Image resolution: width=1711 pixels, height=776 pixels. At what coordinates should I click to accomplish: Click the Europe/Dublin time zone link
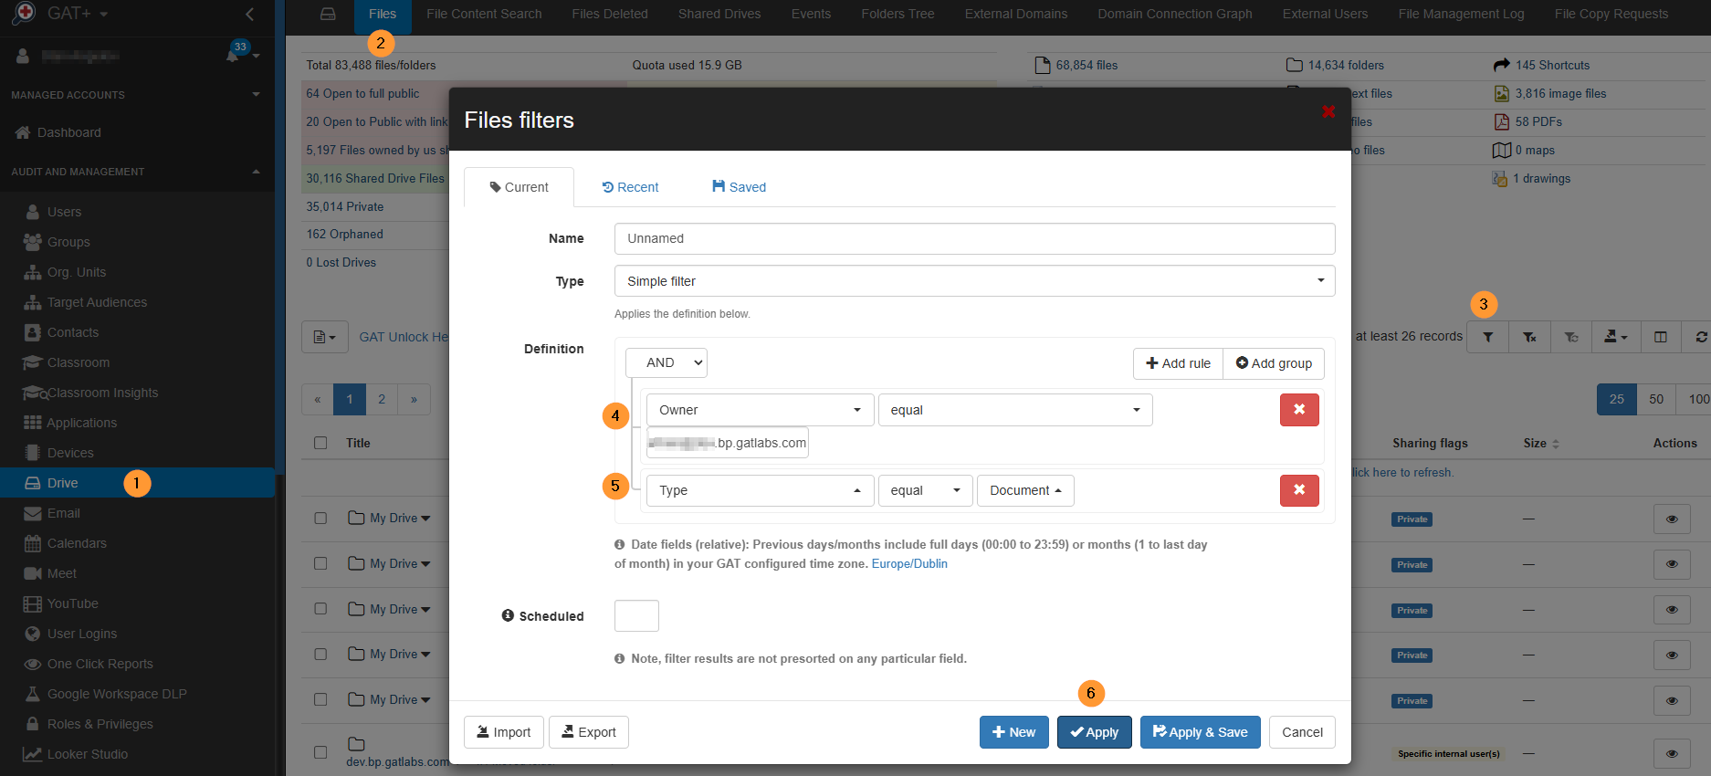coord(909,564)
